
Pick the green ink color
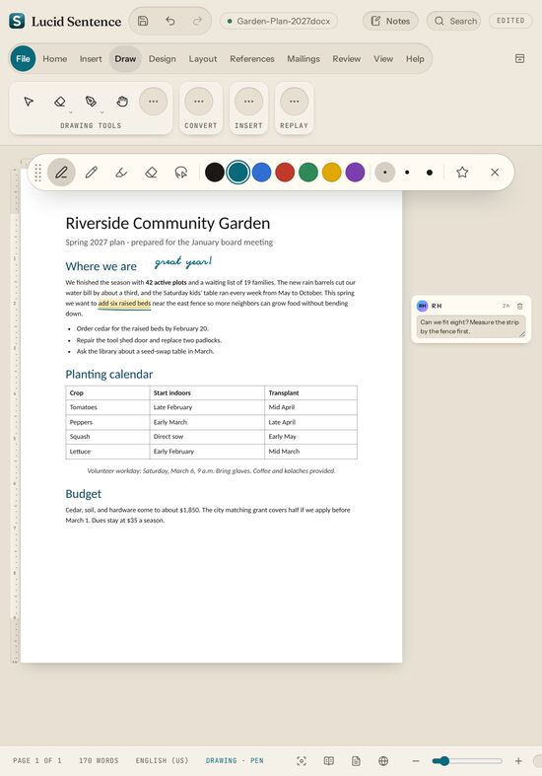coord(308,173)
